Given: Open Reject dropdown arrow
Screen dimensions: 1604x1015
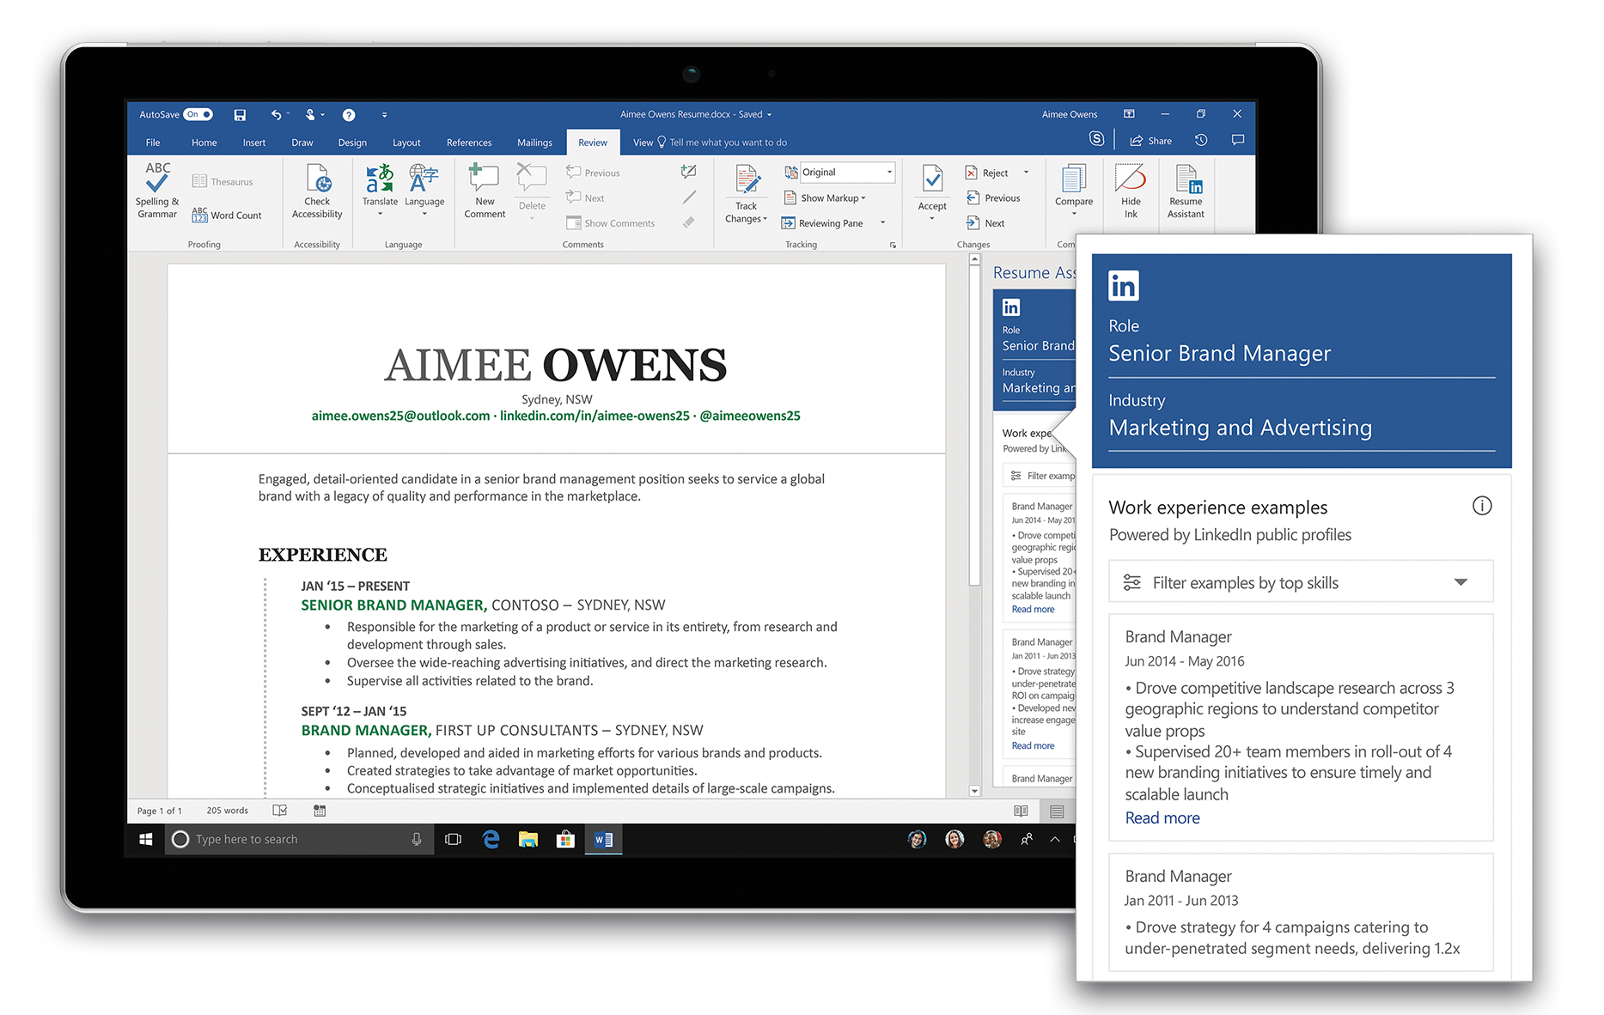Looking at the screenshot, I should 1026,173.
